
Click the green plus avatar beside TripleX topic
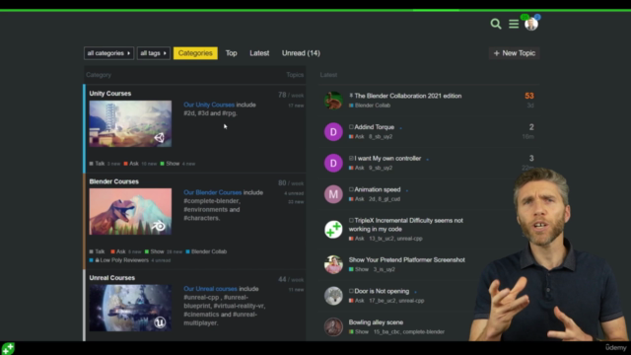click(x=333, y=230)
